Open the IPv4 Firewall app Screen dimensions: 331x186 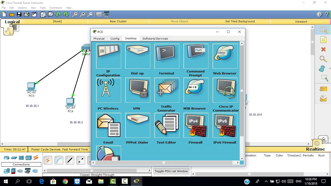[196, 125]
